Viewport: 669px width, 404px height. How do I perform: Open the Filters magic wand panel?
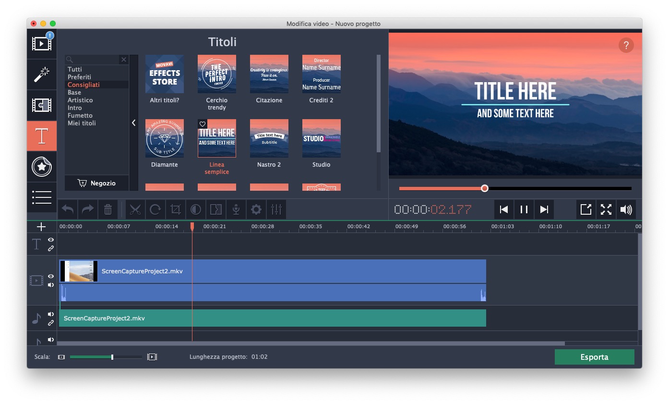(x=42, y=74)
